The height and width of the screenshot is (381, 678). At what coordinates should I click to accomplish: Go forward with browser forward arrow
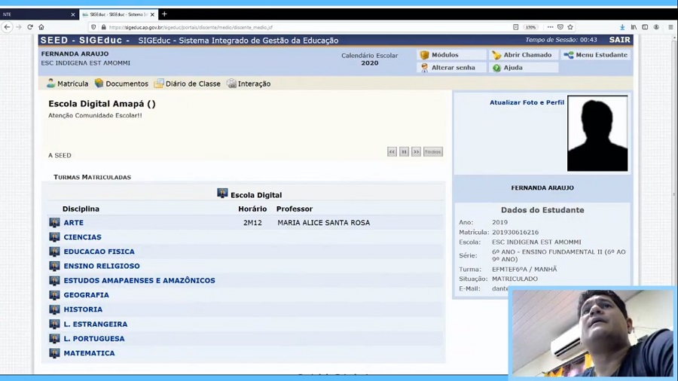click(x=19, y=27)
